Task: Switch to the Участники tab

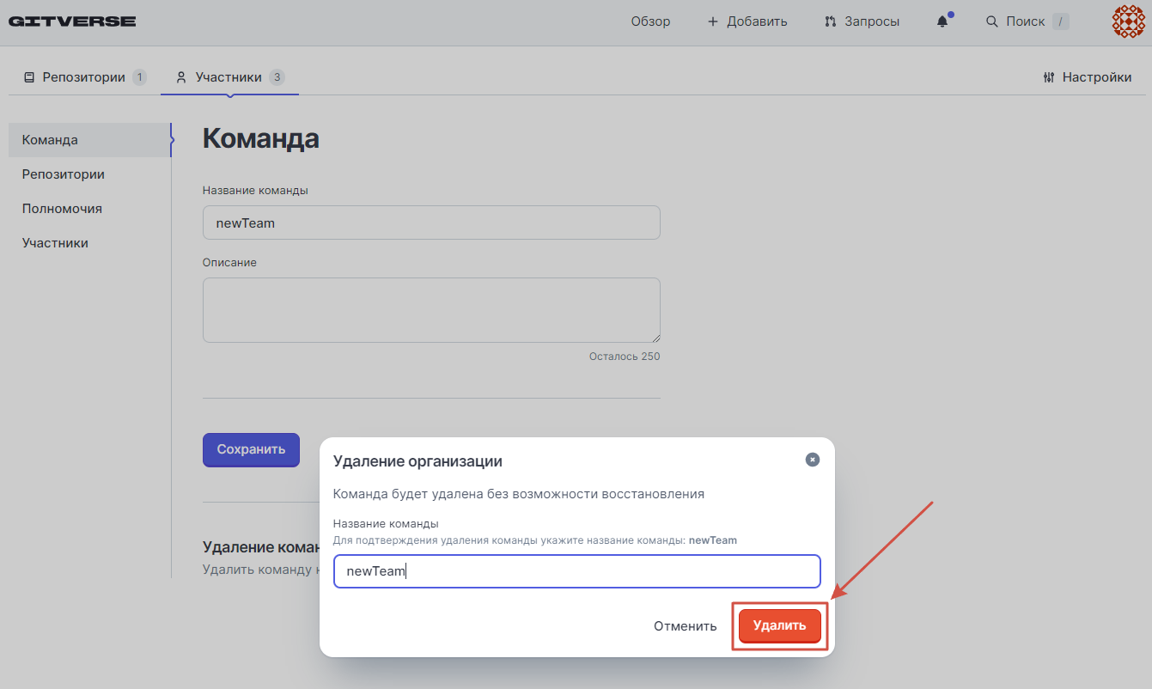Action: tap(229, 77)
